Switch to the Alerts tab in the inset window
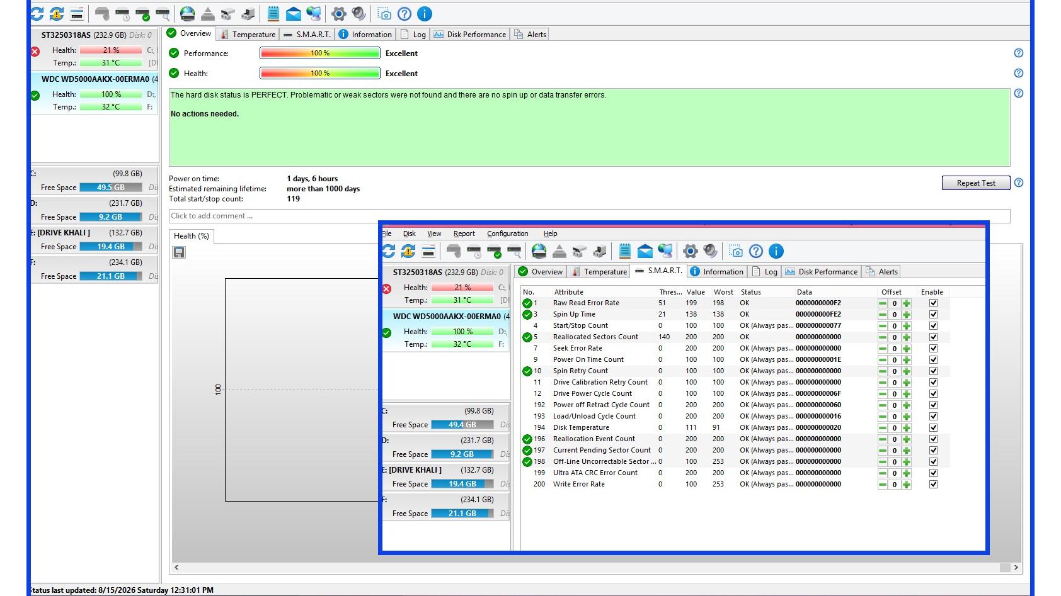This screenshot has width=1061, height=596. (x=882, y=272)
